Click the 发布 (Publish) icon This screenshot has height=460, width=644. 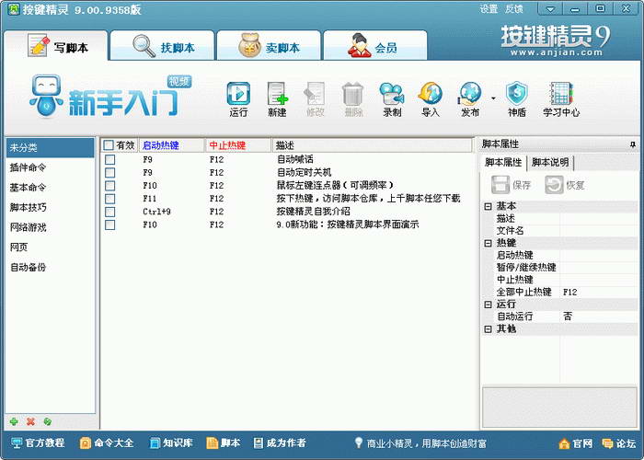tap(469, 98)
